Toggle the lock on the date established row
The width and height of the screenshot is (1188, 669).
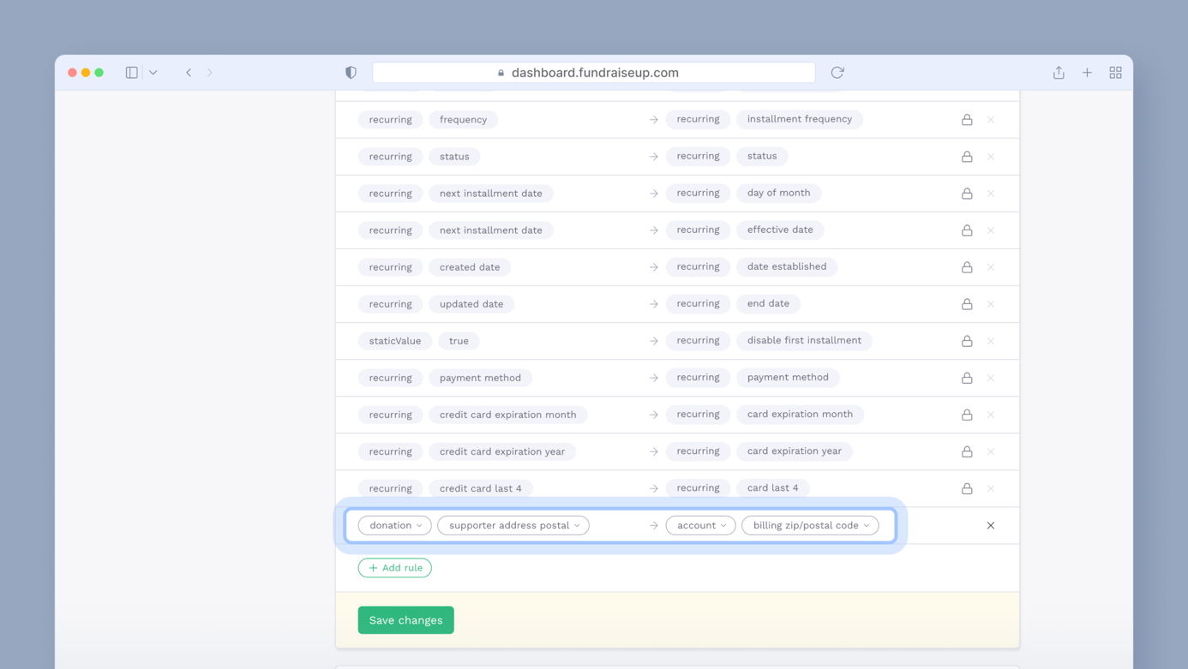[967, 267]
